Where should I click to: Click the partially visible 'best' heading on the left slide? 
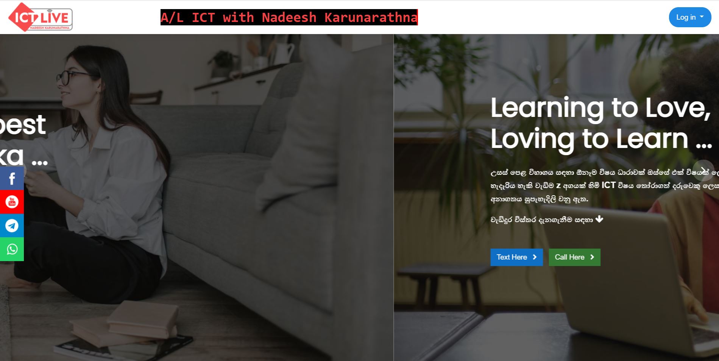[x=23, y=125]
